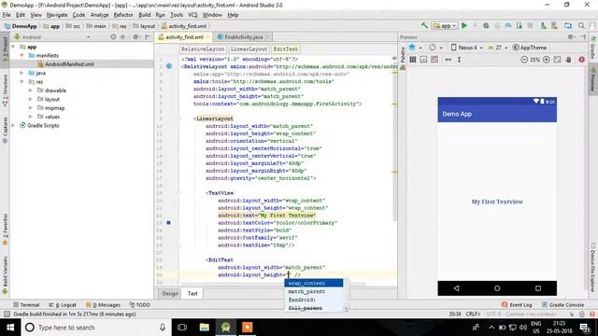Click the vertical expand arrows icon
This screenshot has height=336, width=598.
click(x=459, y=60)
